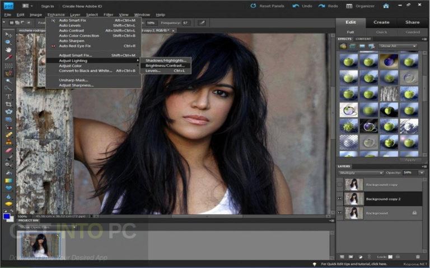
Task: Open the Effects panel options menu
Action: [x=424, y=39]
